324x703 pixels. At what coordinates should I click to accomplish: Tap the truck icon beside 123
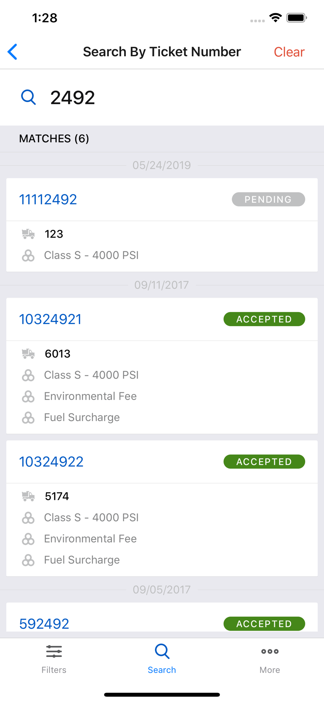click(x=28, y=234)
